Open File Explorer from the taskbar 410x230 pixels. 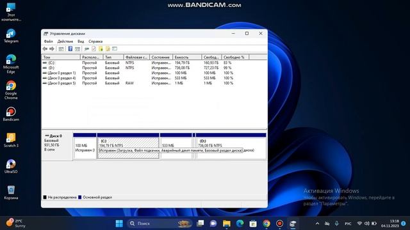(x=227, y=224)
